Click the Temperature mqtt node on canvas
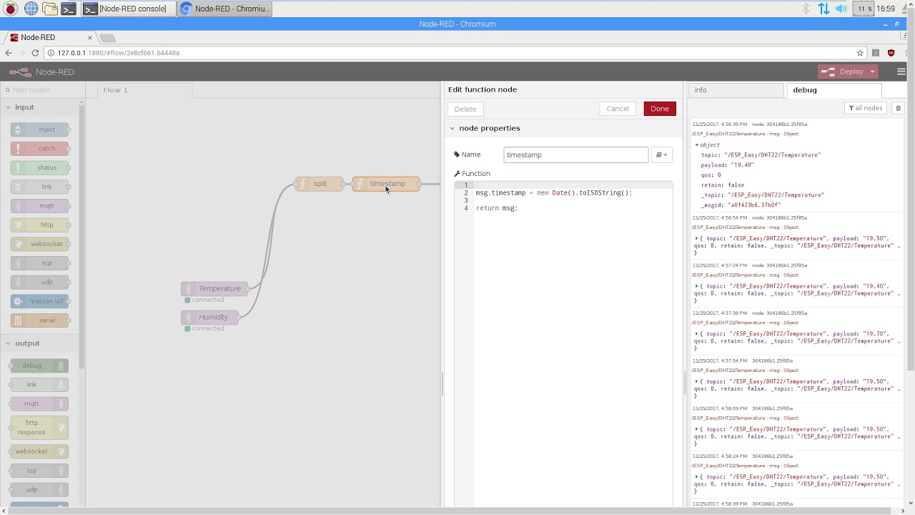 click(214, 289)
